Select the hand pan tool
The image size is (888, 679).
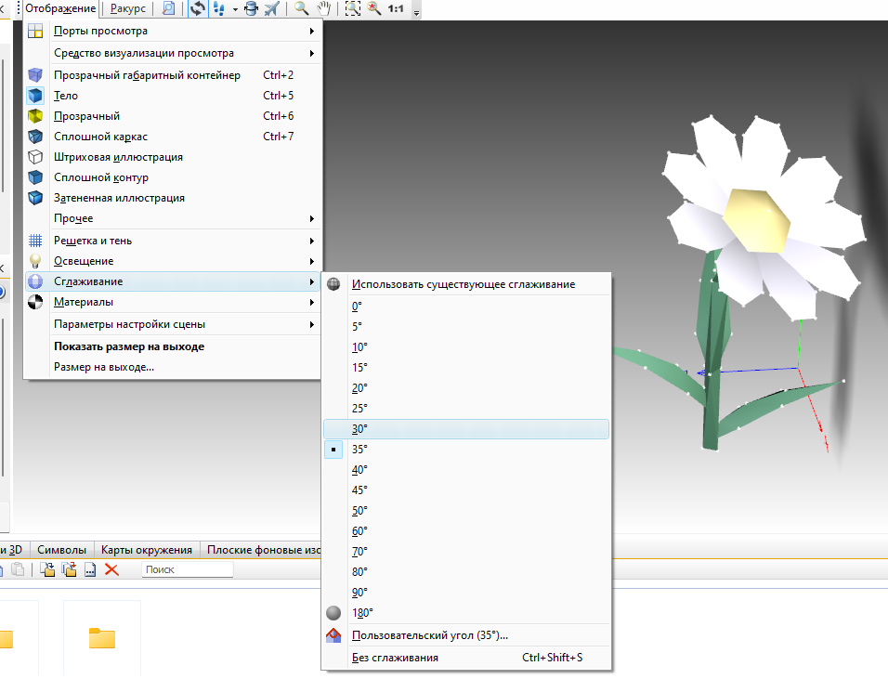coord(323,8)
